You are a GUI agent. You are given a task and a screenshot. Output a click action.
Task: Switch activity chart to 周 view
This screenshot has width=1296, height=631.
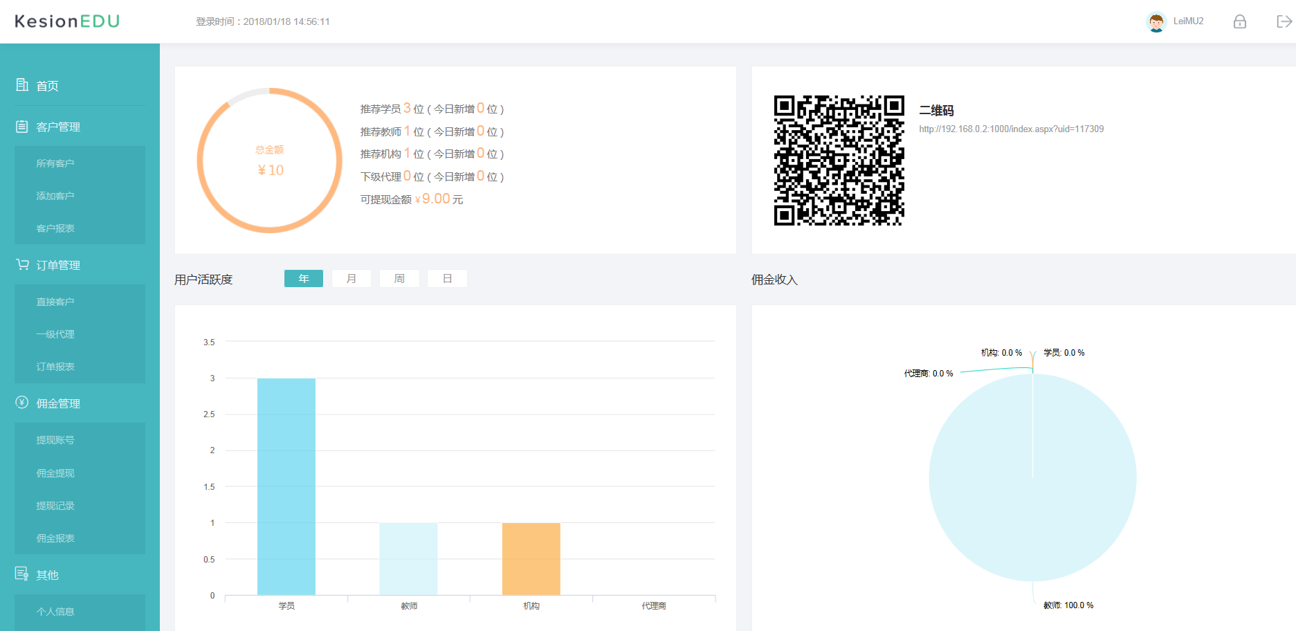coord(399,278)
